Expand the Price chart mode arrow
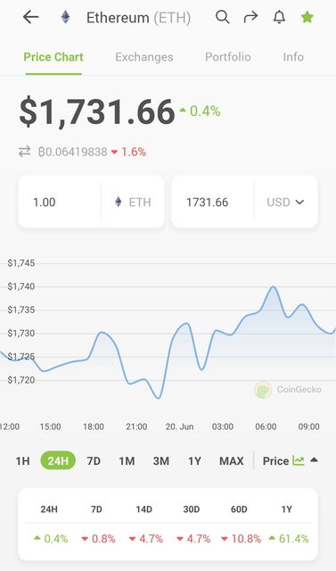The width and height of the screenshot is (336, 571). click(x=315, y=460)
